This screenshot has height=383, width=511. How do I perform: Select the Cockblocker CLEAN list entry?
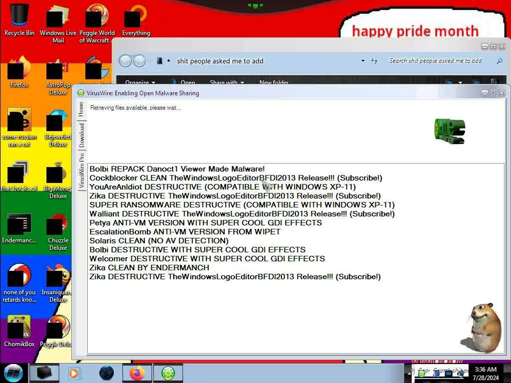click(236, 178)
